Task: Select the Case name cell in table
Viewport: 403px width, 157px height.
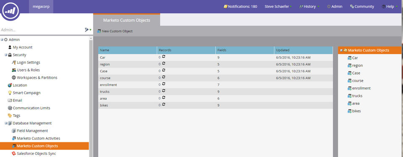Action: [x=128, y=71]
